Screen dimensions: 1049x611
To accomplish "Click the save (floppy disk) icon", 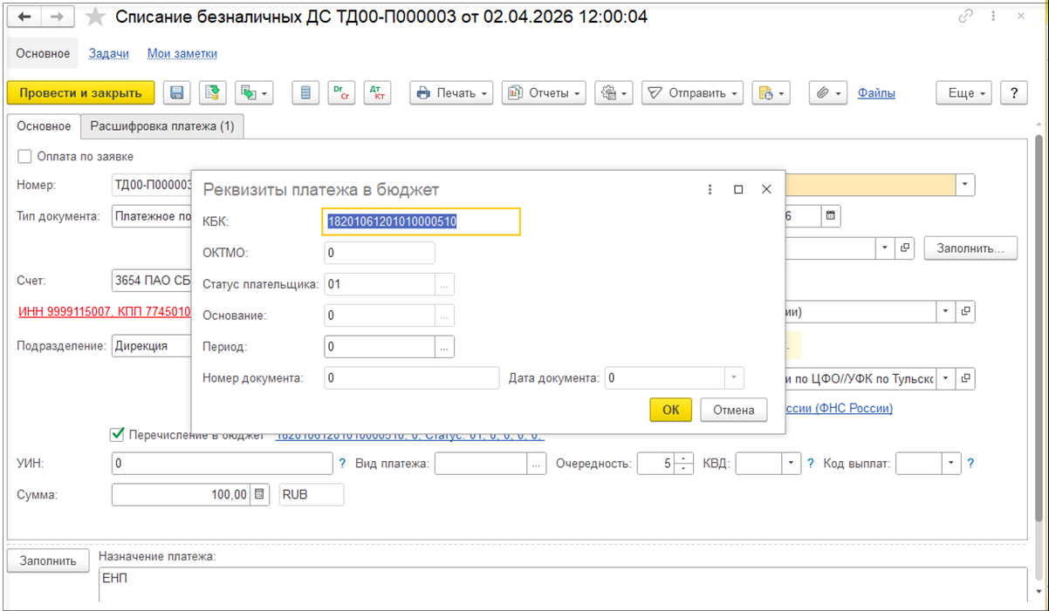I will pyautogui.click(x=177, y=93).
